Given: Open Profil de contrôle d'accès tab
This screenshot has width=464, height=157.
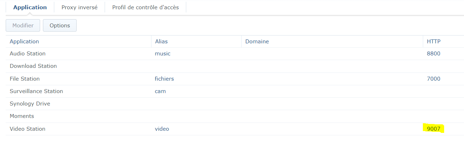Looking at the screenshot, I should click(145, 7).
